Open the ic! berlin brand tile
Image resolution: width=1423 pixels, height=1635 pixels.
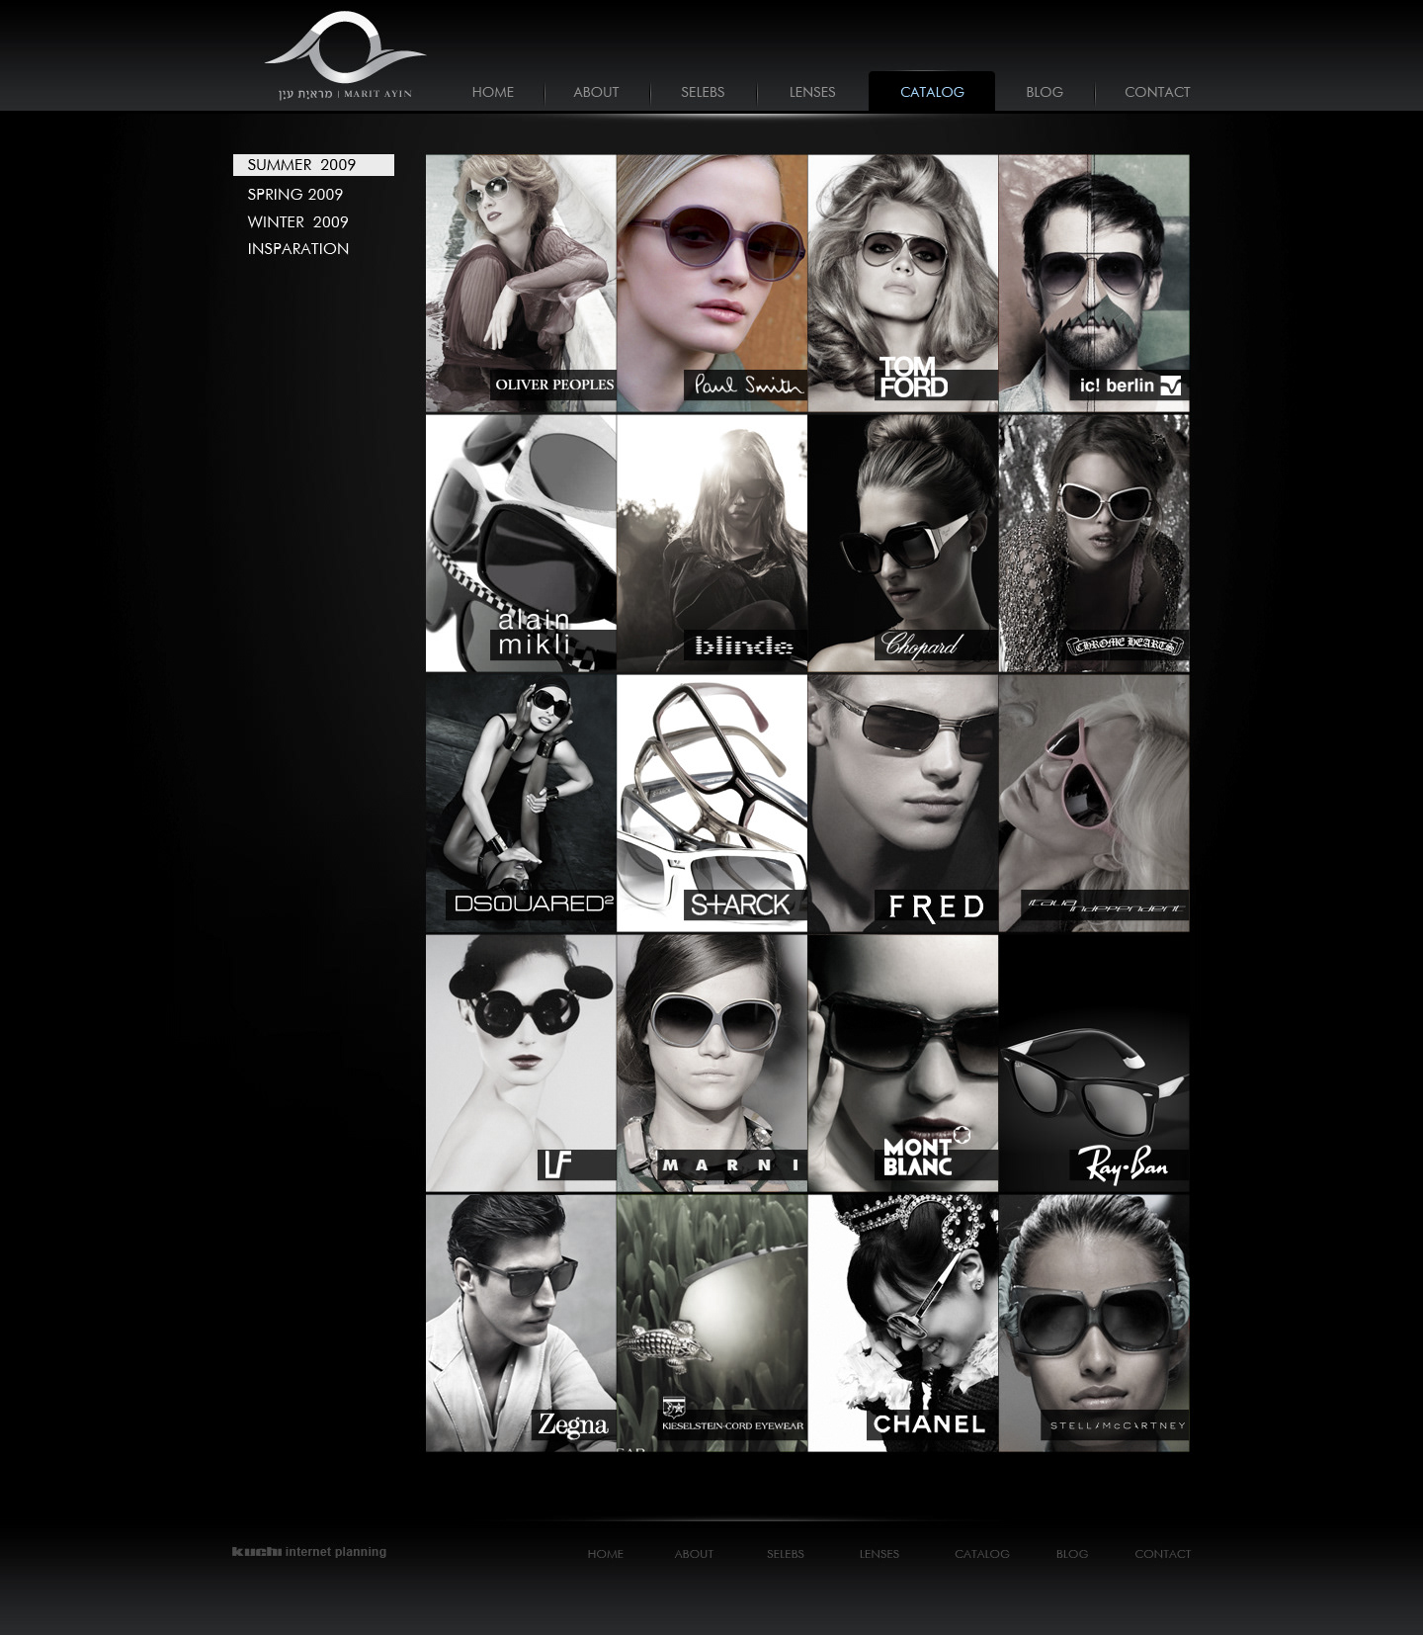(x=1094, y=283)
